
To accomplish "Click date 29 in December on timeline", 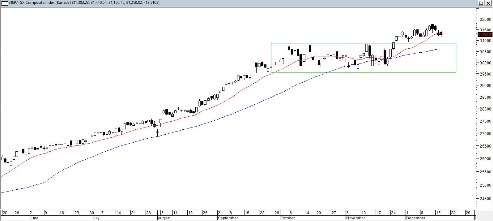I will tap(468, 213).
